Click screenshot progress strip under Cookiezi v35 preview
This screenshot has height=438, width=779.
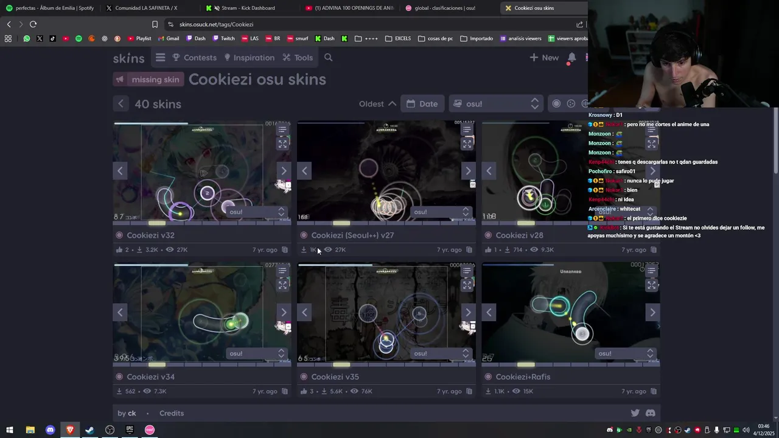[386, 364]
